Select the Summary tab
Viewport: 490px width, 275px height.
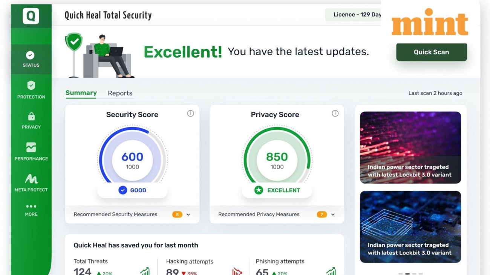click(x=81, y=93)
